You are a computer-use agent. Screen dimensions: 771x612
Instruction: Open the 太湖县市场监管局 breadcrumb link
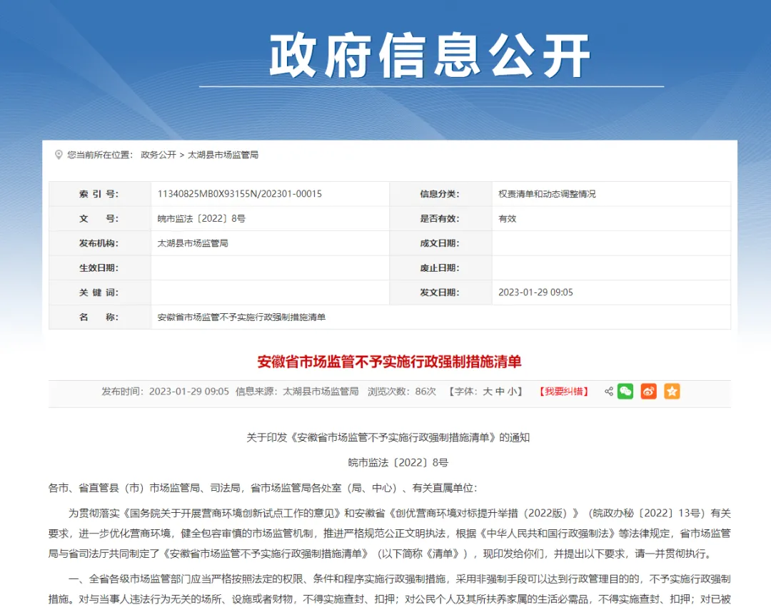pos(223,155)
